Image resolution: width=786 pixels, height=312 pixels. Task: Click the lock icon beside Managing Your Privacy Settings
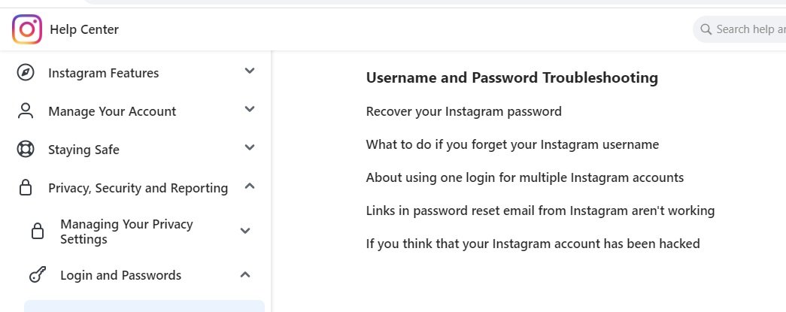click(38, 232)
